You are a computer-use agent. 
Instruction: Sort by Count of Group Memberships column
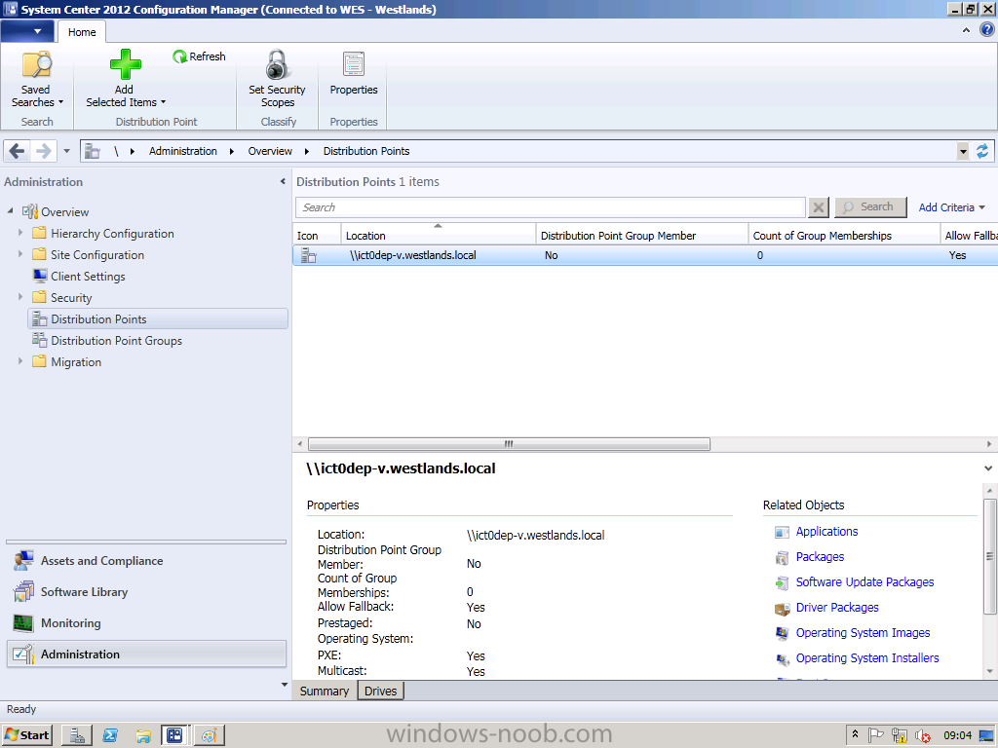click(844, 235)
